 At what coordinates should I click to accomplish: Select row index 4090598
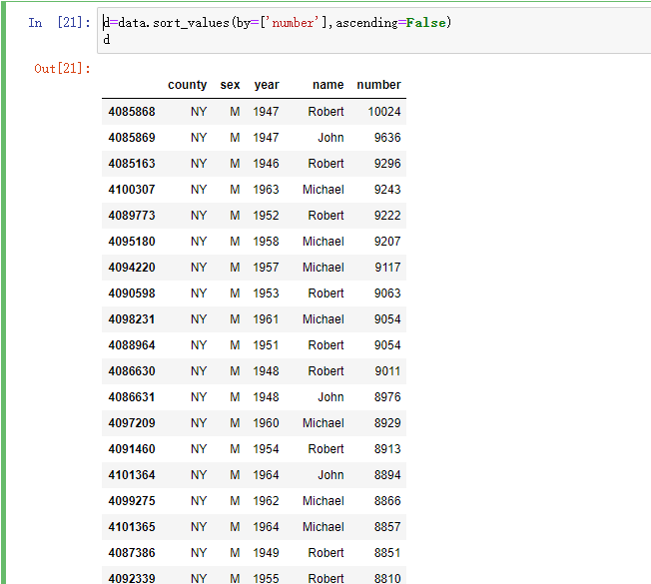132,293
